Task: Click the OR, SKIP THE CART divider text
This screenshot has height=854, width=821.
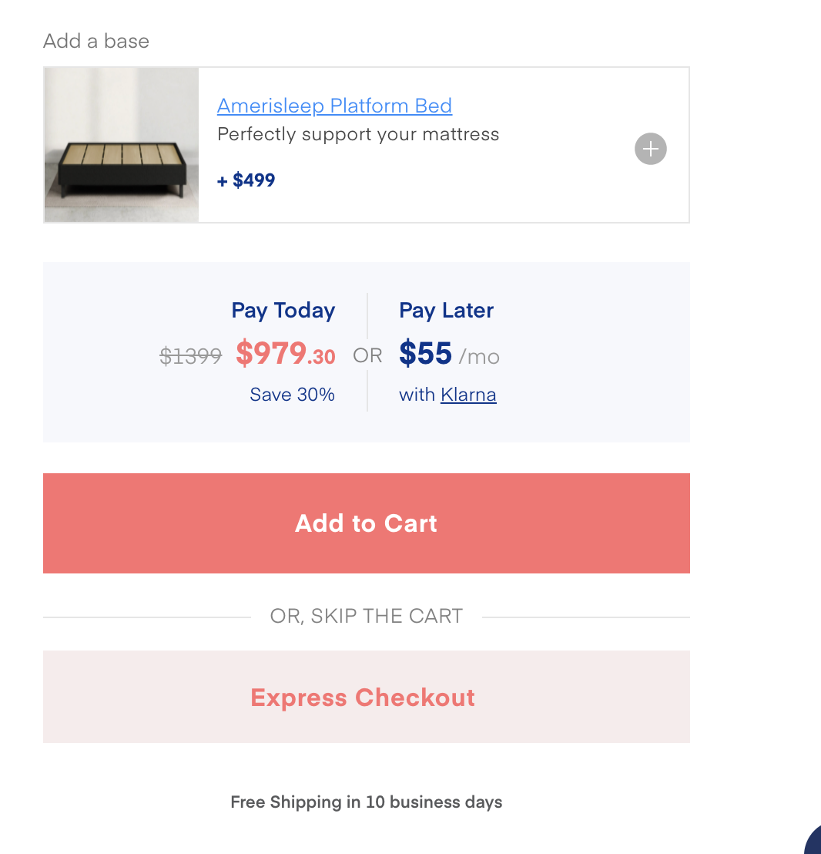Action: tap(366, 616)
